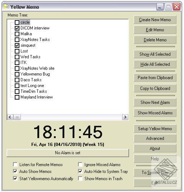Viewport: 184px width, 192px height.
Task: Click Create New Memo button
Action: (x=155, y=20)
